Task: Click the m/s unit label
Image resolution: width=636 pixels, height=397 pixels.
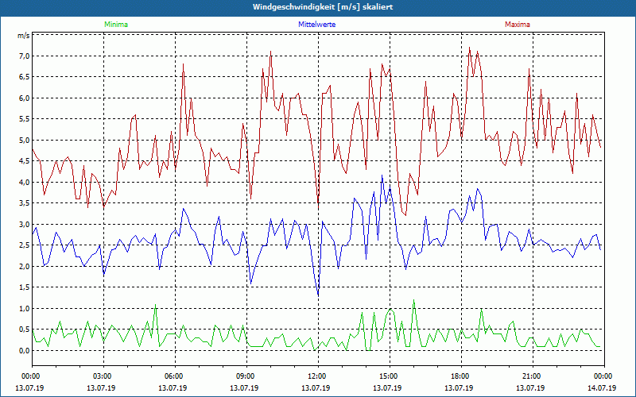Action: [23, 36]
